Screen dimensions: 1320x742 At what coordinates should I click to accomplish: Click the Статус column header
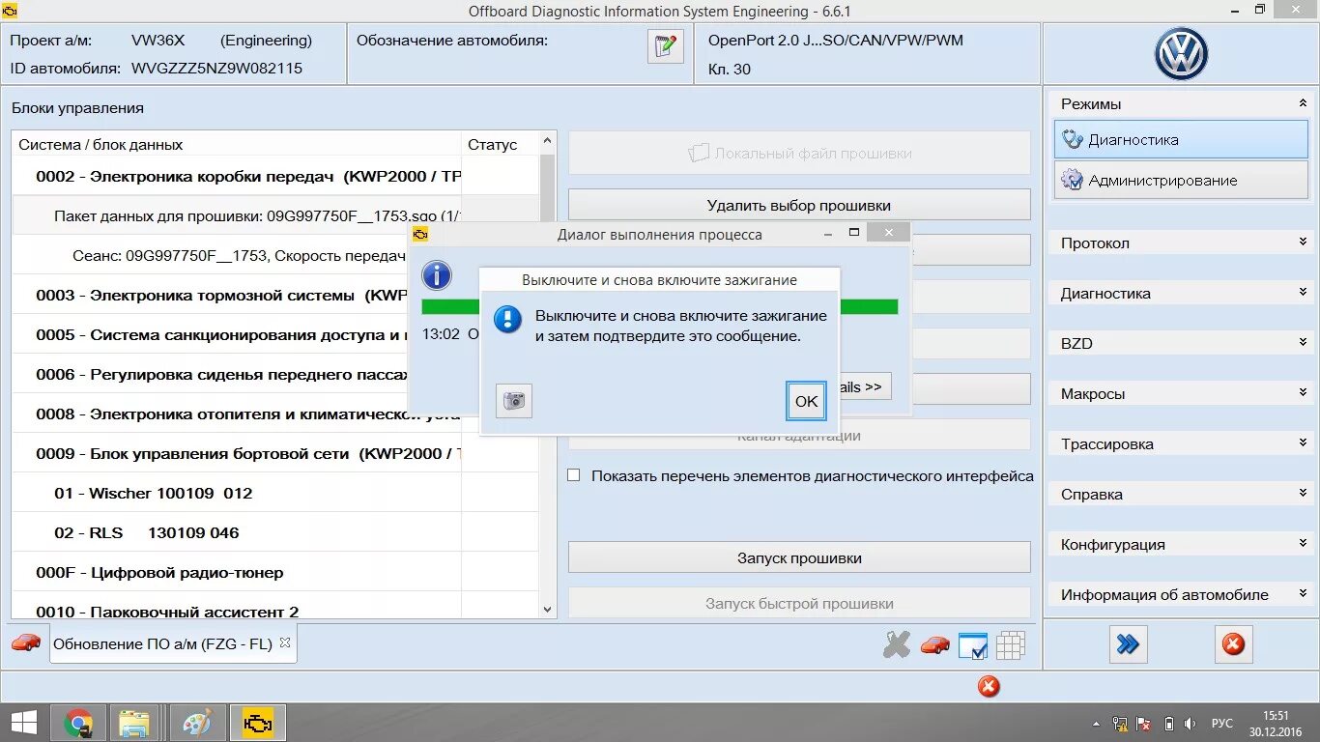tap(500, 144)
